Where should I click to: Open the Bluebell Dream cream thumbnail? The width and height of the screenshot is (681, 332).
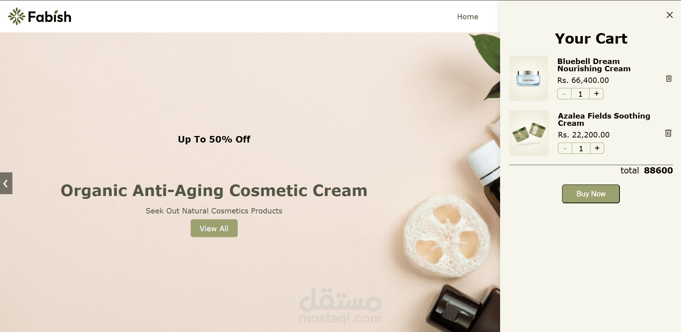[x=528, y=78]
